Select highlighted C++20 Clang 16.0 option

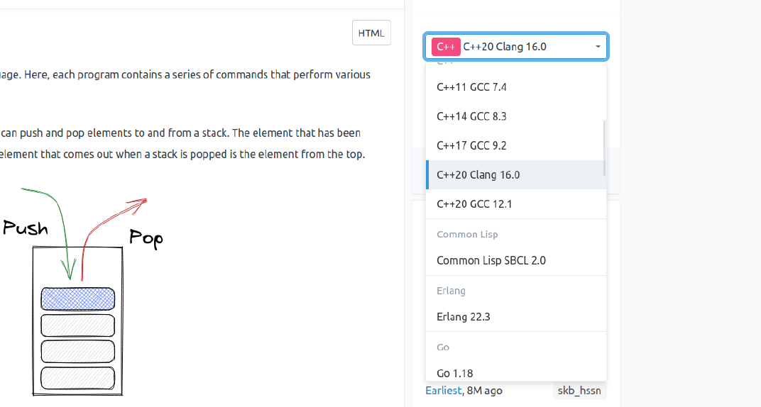(x=478, y=175)
